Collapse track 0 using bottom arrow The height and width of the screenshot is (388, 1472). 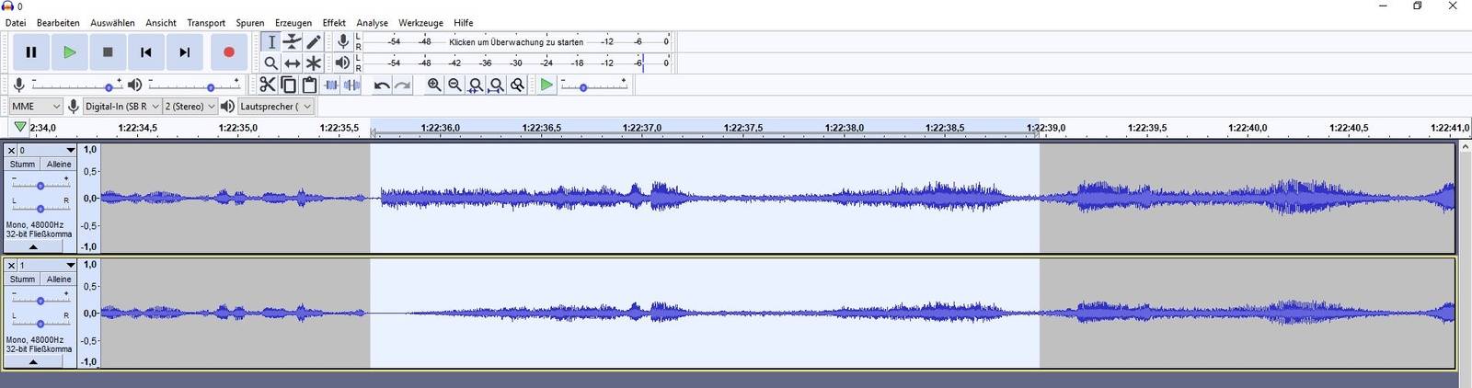[x=33, y=246]
